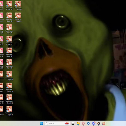The image size is (126, 126).
Task: Select the cut-off Tsukihime shortcut ending (2)
Action: point(2,99)
